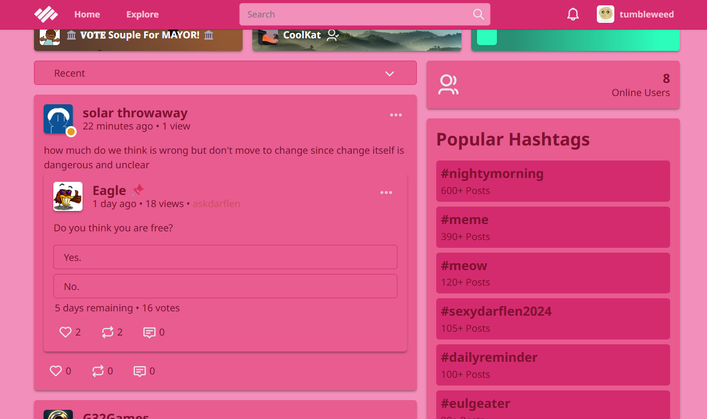Open solar throwaway post options menu
Image resolution: width=707 pixels, height=419 pixels.
click(x=396, y=115)
